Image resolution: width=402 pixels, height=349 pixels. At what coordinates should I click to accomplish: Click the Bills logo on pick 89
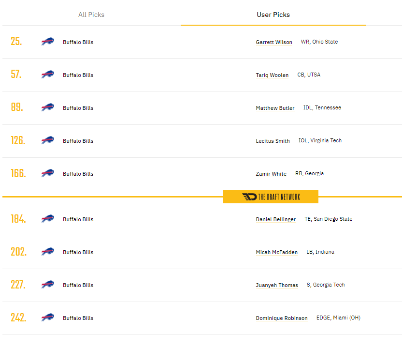click(x=48, y=107)
